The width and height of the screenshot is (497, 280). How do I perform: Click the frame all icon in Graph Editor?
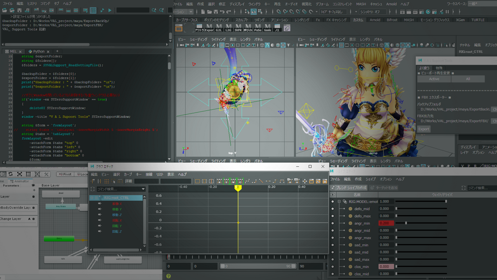(197, 181)
